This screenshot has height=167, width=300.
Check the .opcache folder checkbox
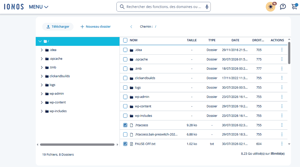[125, 59]
